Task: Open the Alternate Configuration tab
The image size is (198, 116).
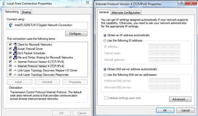Action: 126,13
